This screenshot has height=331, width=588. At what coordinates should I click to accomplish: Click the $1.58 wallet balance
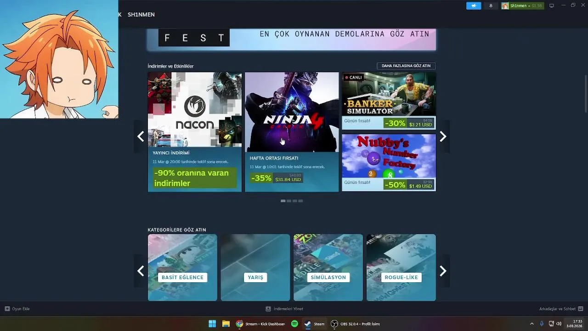[537, 6]
